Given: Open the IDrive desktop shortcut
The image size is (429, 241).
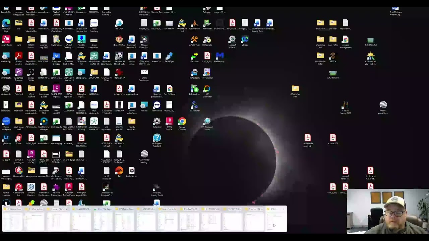Looking at the screenshot, I should (x=18, y=138).
